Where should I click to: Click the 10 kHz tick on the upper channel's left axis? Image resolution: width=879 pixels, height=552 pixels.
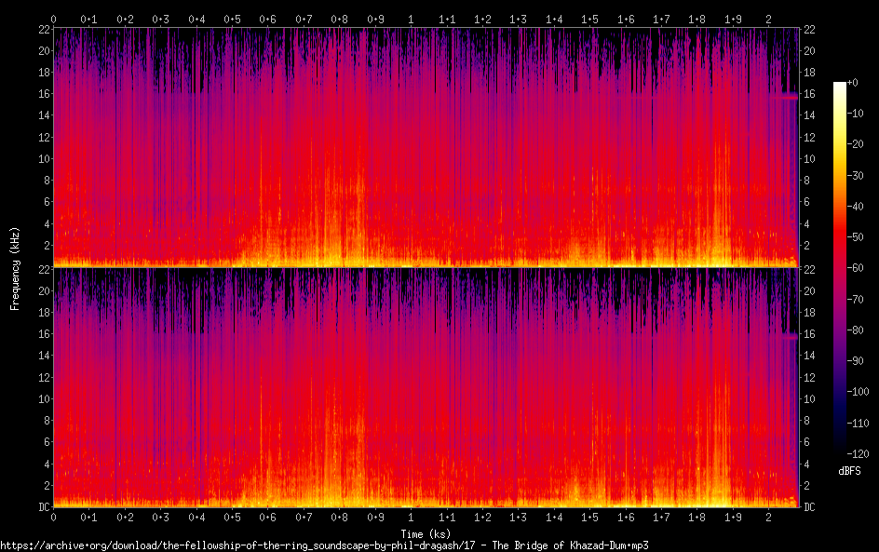click(x=41, y=158)
